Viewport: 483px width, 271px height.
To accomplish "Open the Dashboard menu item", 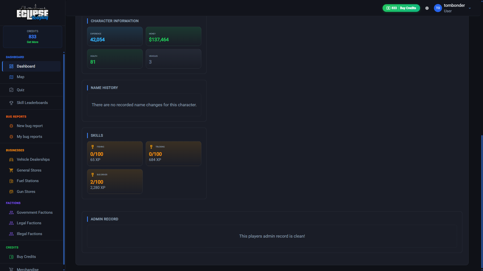I will pos(31,66).
